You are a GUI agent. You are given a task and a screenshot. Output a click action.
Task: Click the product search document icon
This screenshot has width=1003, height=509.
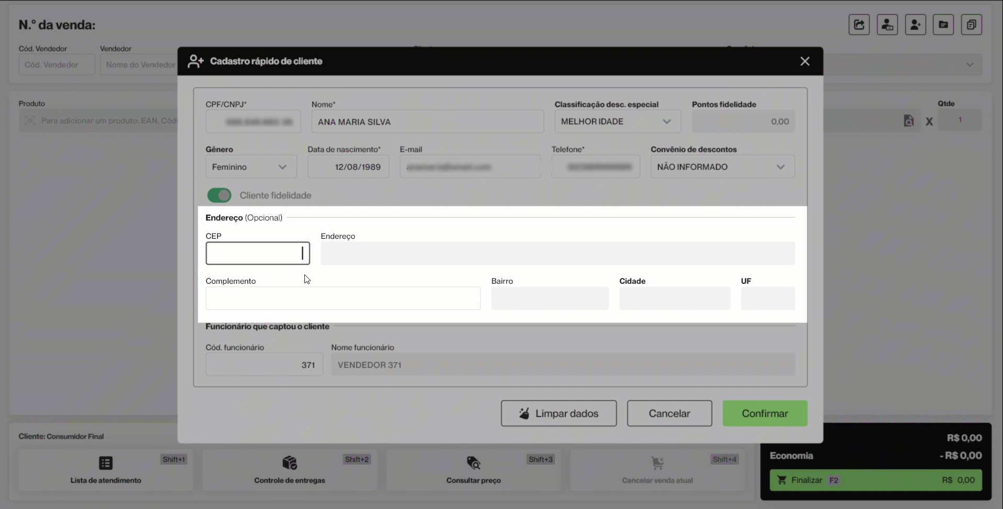point(909,121)
